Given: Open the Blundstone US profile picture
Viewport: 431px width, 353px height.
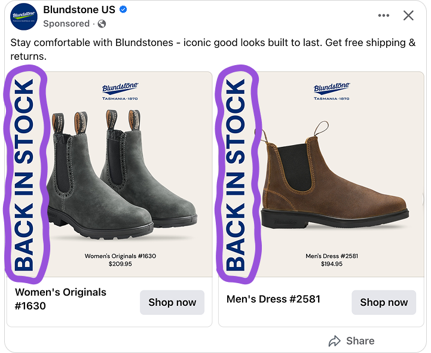Looking at the screenshot, I should click(x=24, y=17).
